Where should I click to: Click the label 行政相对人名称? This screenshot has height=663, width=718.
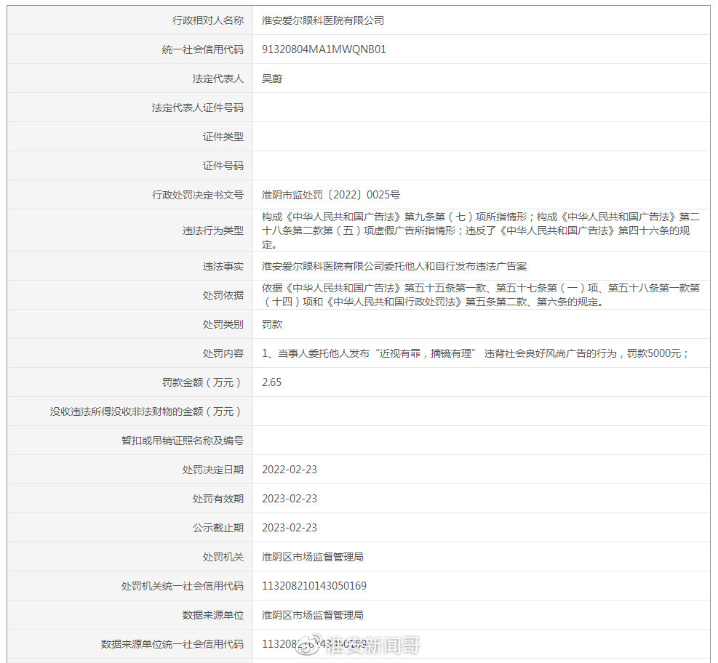click(208, 20)
